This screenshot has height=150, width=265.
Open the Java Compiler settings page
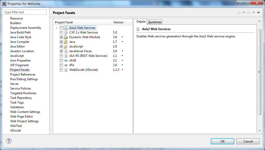tap(20, 42)
